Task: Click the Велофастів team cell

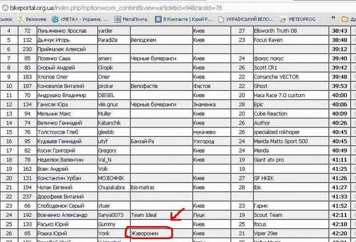Action: (x=146, y=86)
